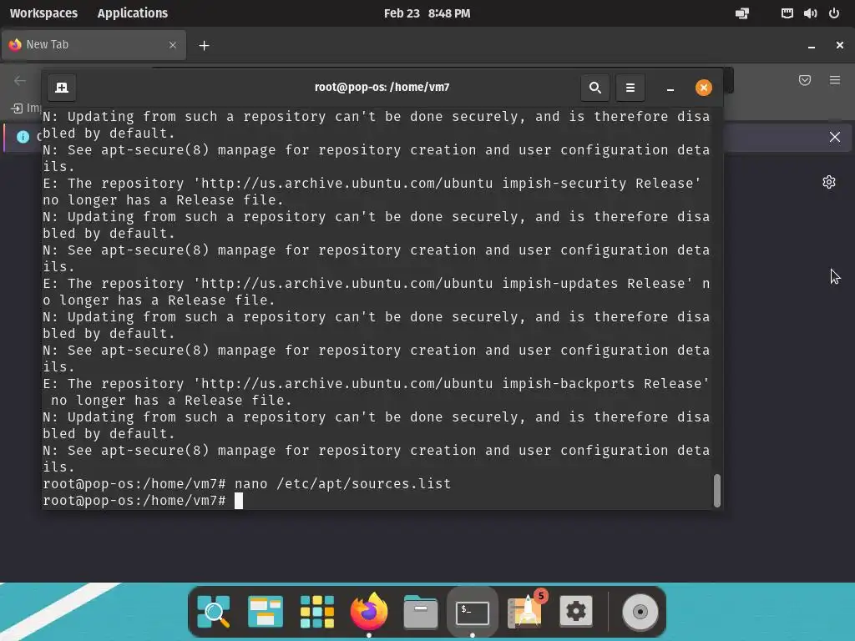
Task: Close the Firefox window
Action: (840, 46)
